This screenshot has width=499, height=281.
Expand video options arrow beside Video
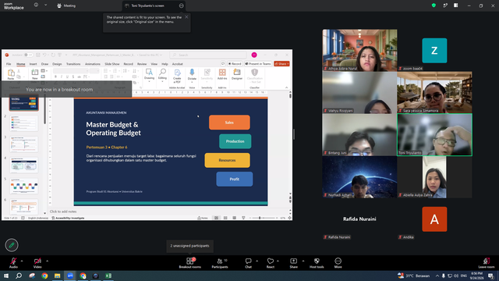47,261
